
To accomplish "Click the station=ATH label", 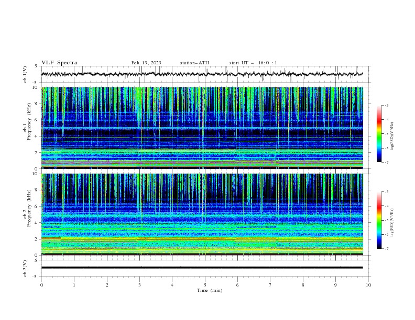I will click(194, 63).
